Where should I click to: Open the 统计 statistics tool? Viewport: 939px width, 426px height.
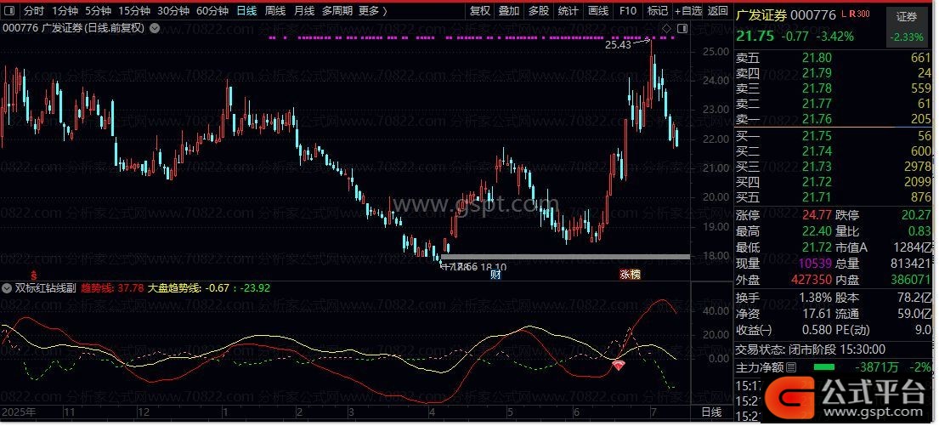point(568,10)
